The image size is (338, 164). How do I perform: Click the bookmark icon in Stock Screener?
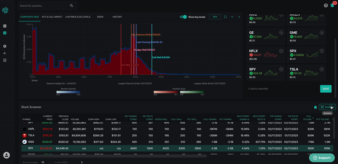click(315, 107)
